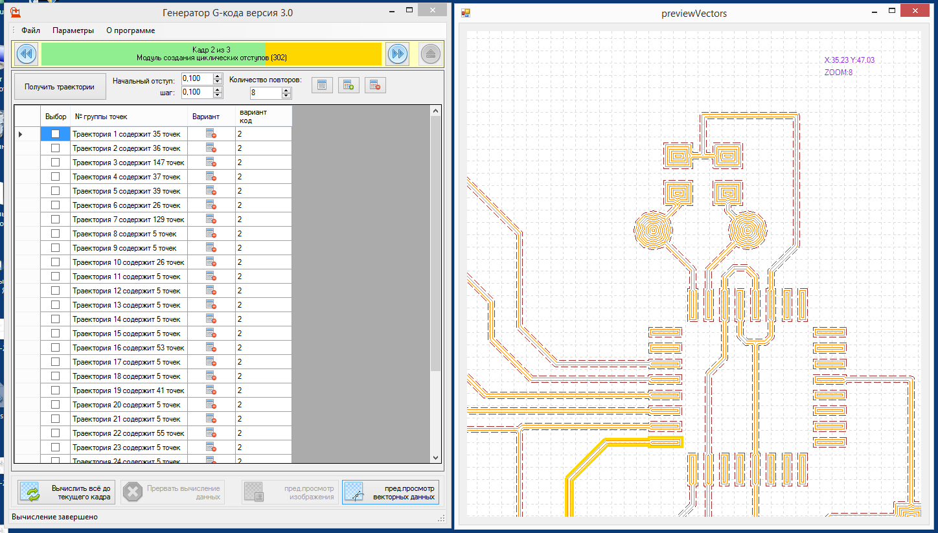
Task: Decrease the Начальный отступ value with down arrow
Action: [218, 82]
